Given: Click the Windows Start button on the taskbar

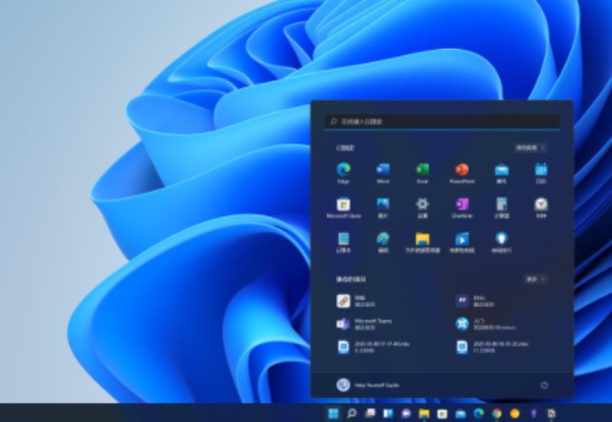Looking at the screenshot, I should (334, 413).
